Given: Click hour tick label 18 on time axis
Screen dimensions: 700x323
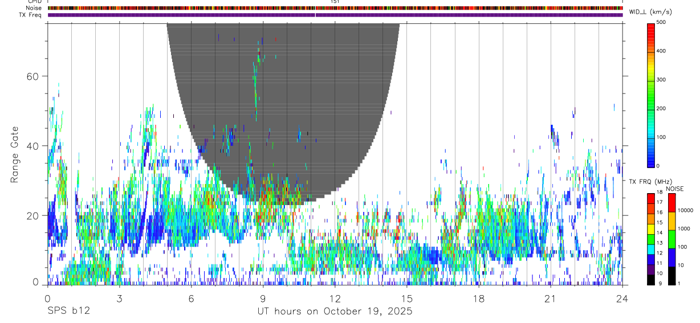Looking at the screenshot, I should (478, 298).
